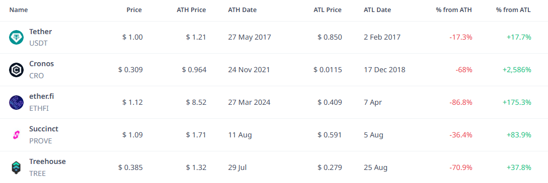Open the Treehouse coin name link
This screenshot has width=548, height=183.
coord(47,161)
